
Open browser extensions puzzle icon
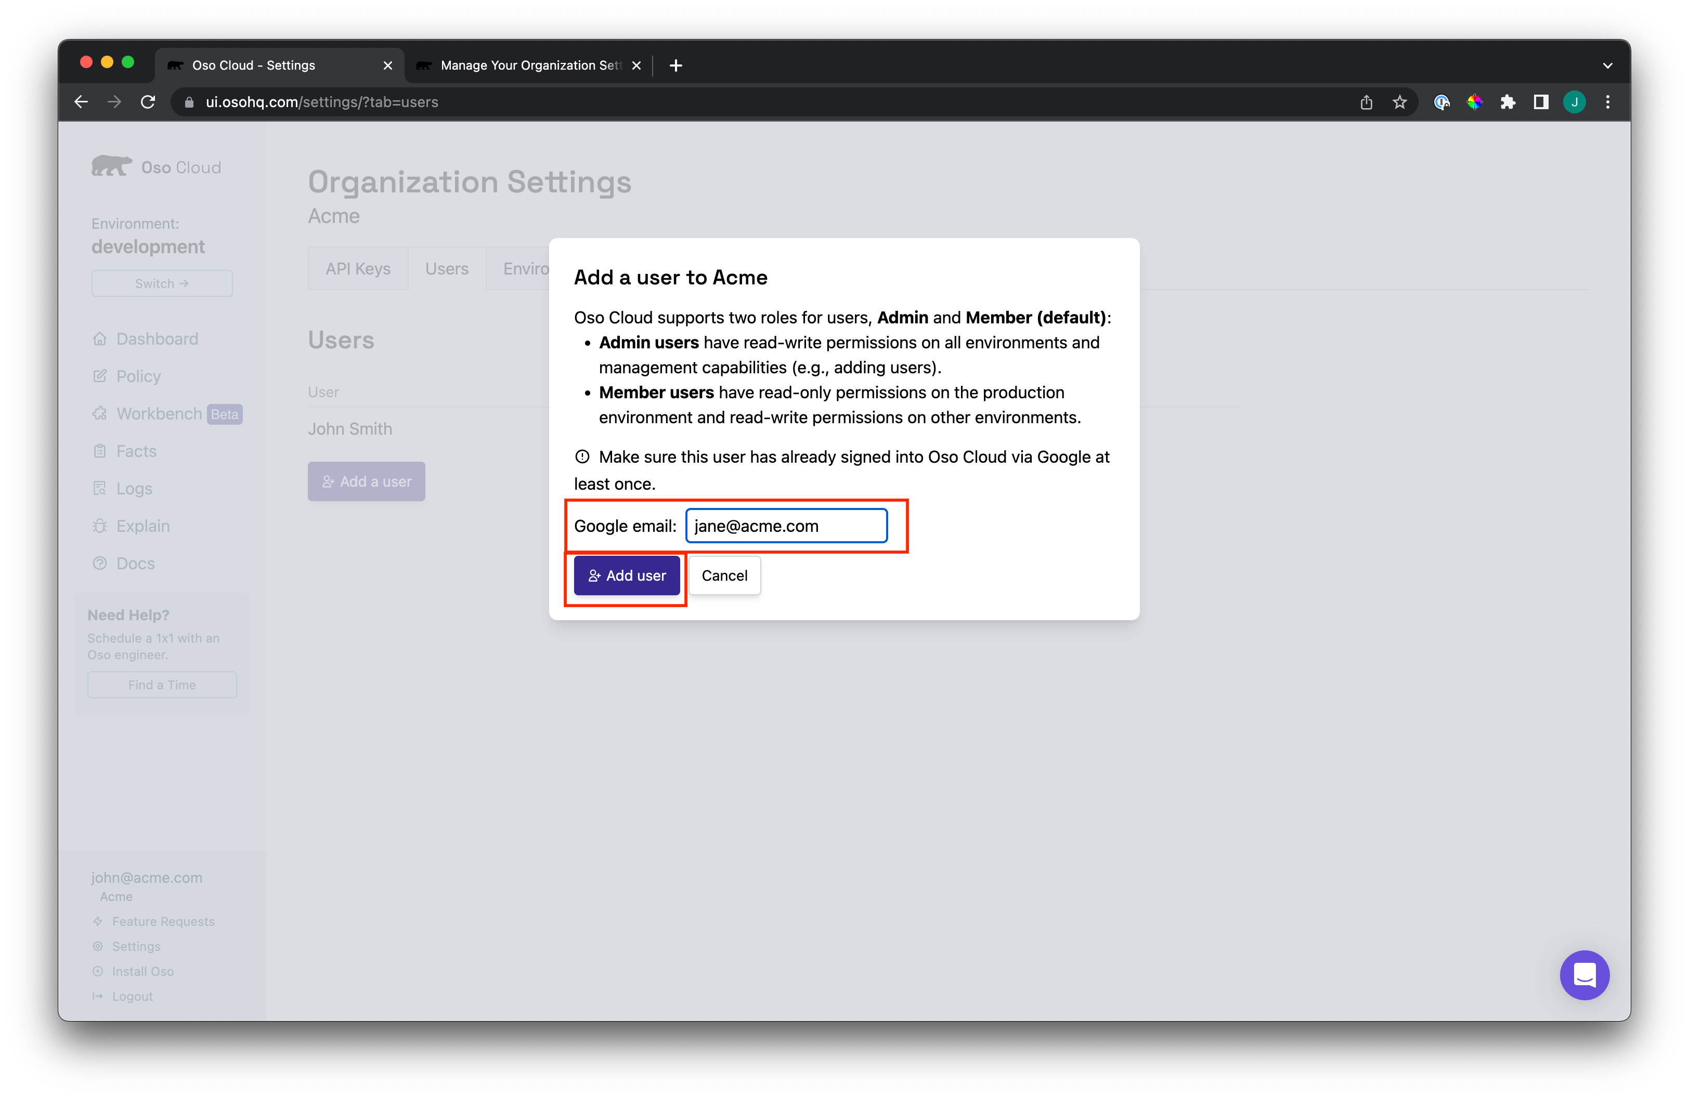tap(1508, 102)
